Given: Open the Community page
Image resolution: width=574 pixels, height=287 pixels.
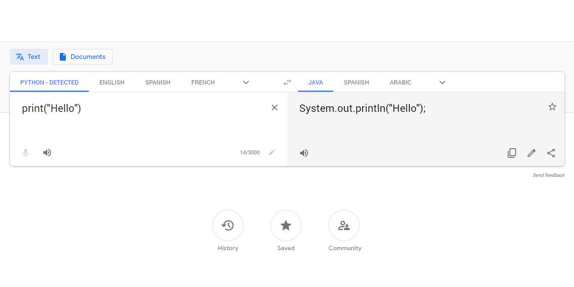Looking at the screenshot, I should pos(344,225).
